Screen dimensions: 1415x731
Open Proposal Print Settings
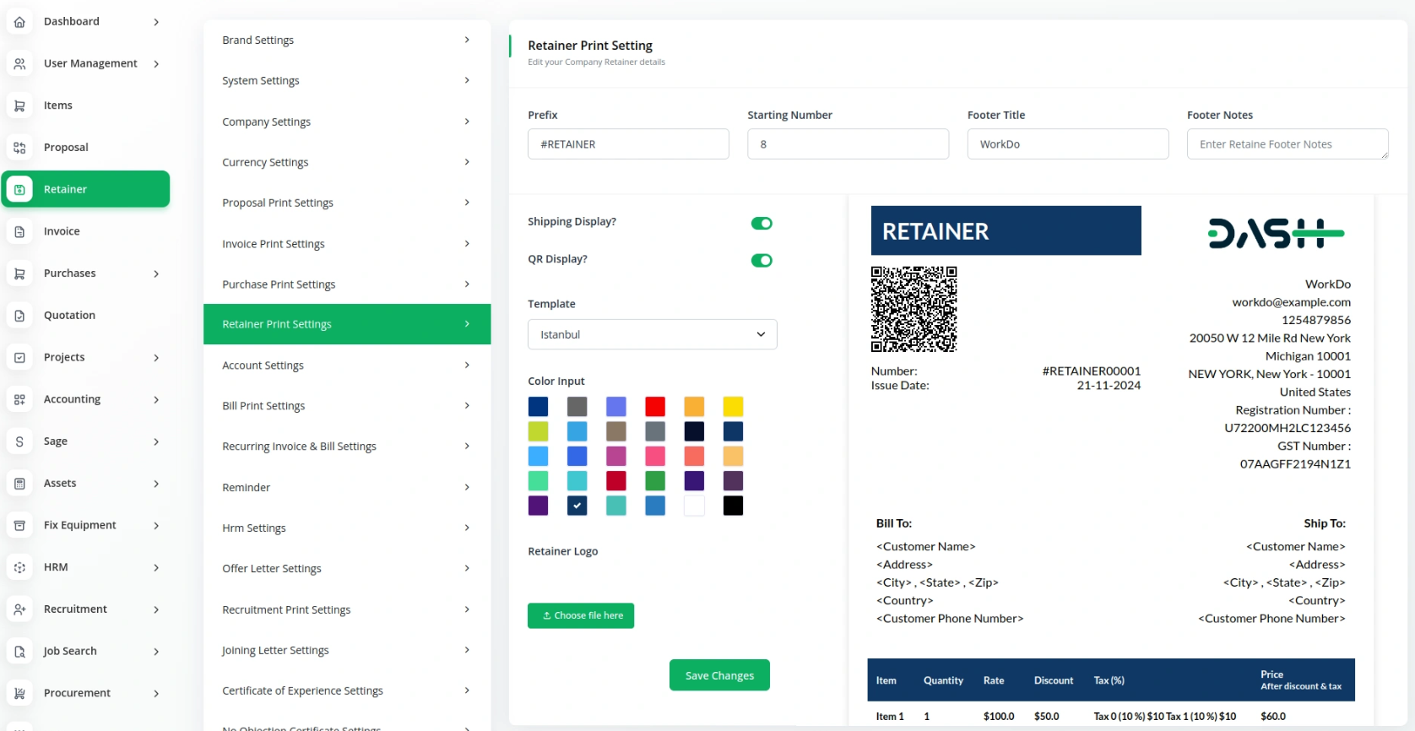tap(347, 203)
